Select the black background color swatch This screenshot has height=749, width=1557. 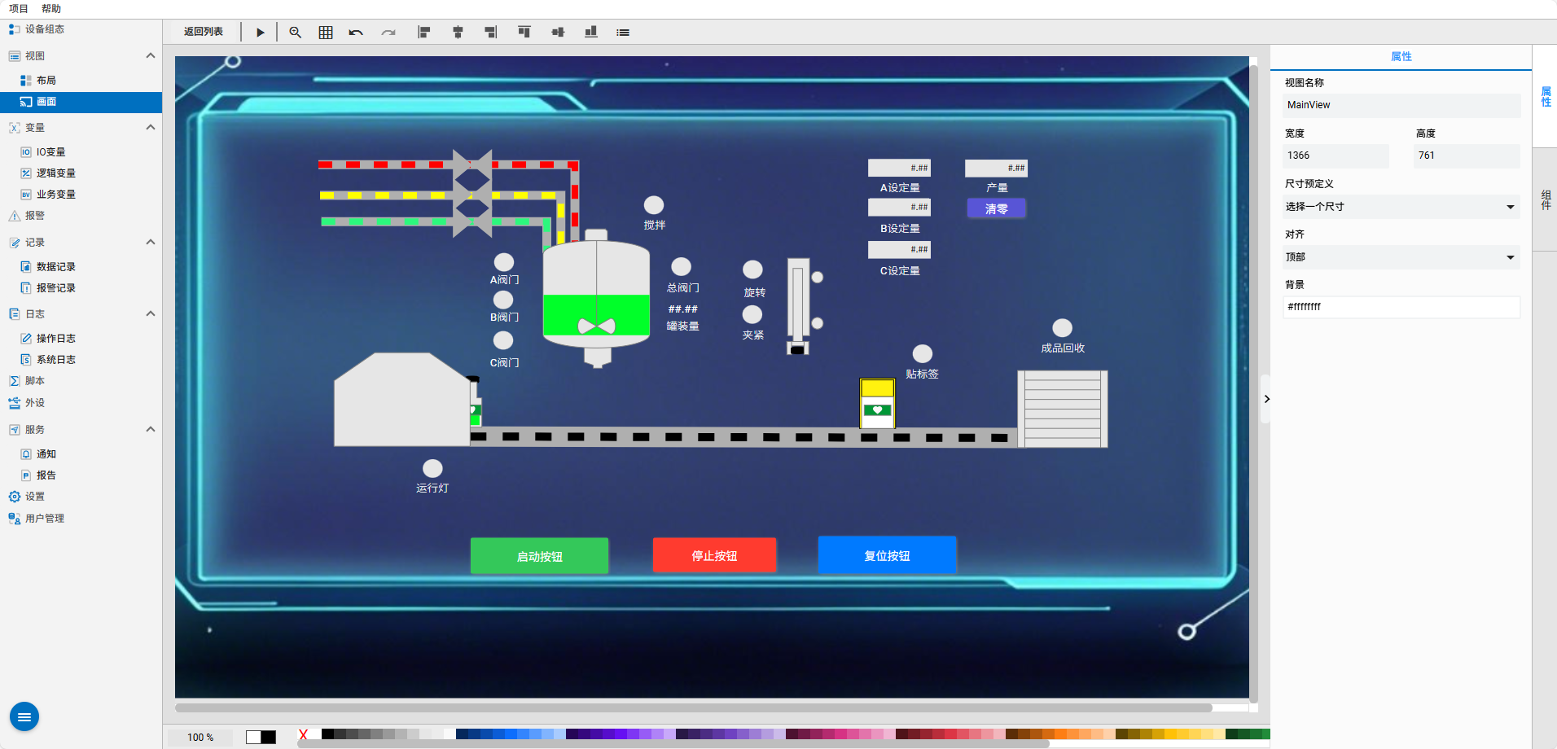tap(269, 737)
